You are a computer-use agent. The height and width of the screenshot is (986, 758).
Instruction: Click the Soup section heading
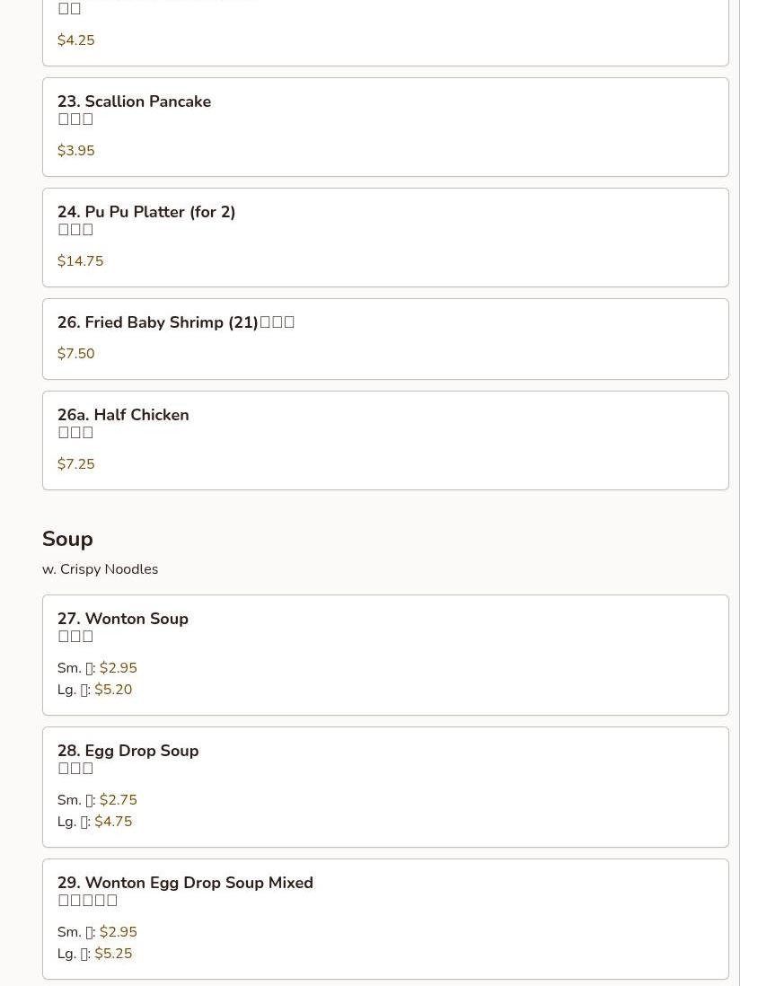[x=67, y=539]
